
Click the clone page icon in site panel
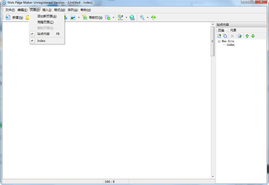click(225, 36)
